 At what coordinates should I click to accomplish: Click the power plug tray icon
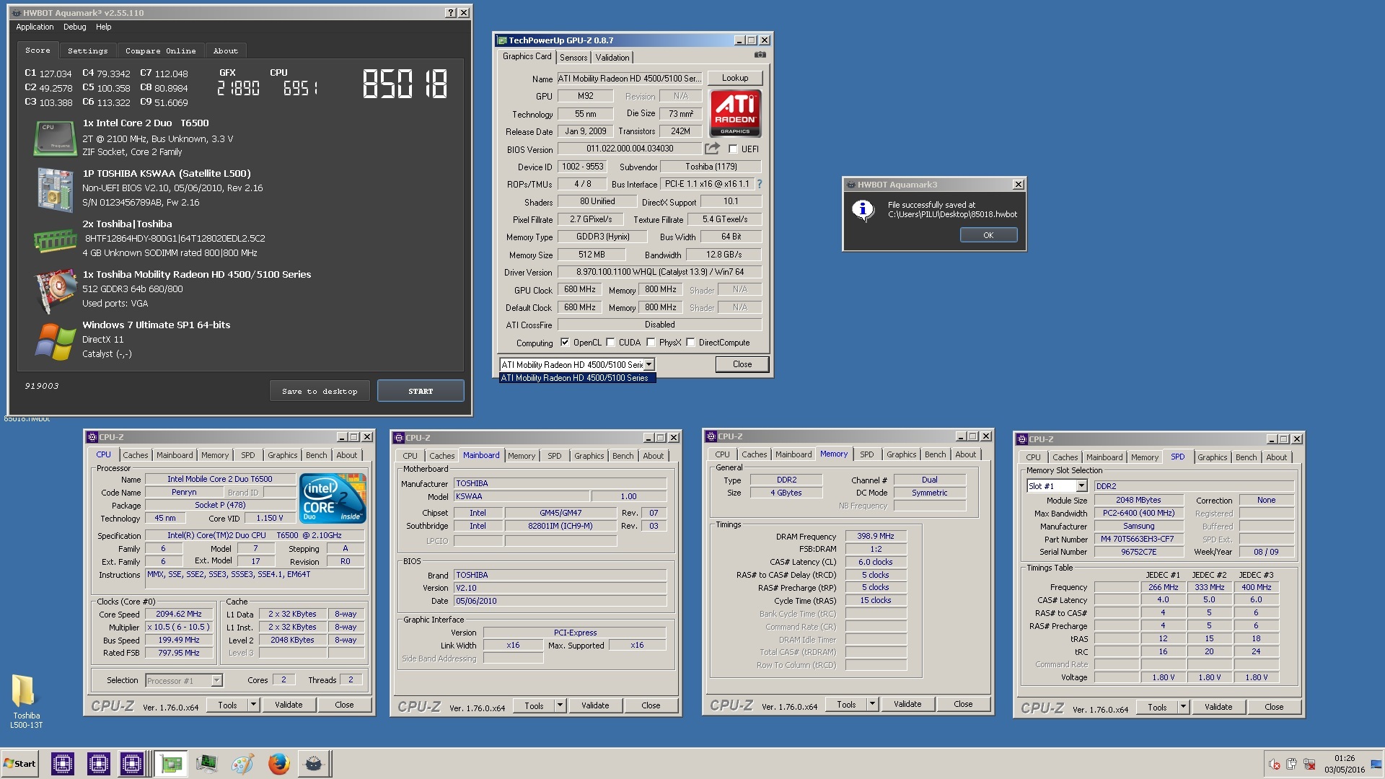click(x=1291, y=764)
